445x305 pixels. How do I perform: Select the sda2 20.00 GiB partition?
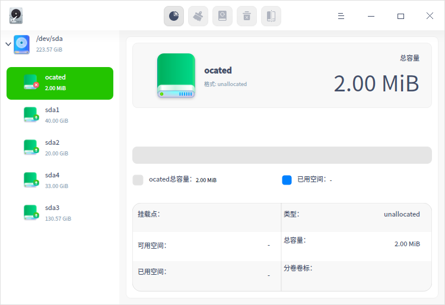[x=60, y=148]
